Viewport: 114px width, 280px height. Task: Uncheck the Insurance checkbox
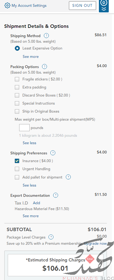coord(17,161)
